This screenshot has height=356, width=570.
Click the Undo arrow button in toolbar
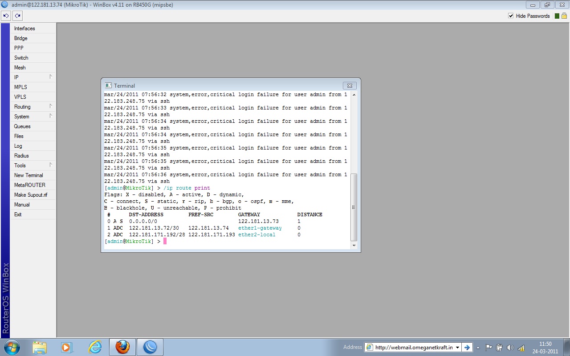6,16
